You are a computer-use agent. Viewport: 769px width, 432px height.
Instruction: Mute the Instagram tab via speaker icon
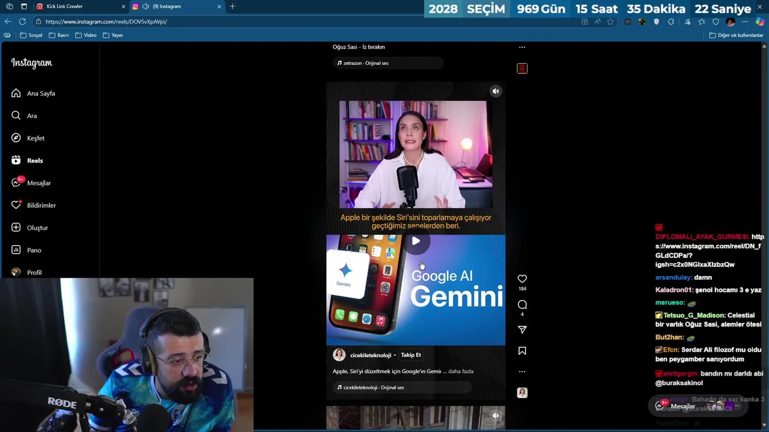145,7
